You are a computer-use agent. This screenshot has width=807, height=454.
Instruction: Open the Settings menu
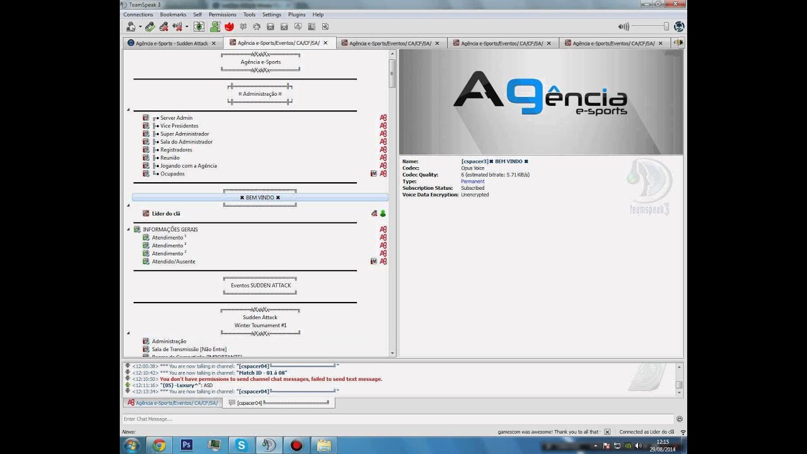tap(272, 15)
